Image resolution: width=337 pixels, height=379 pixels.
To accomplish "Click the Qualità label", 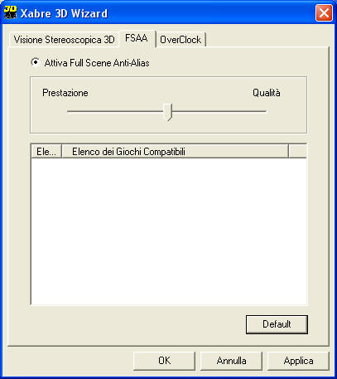I will pyautogui.click(x=267, y=93).
